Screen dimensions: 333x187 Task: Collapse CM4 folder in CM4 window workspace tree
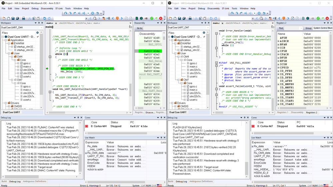[12, 57]
